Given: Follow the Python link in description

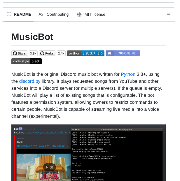Looking at the screenshot, I should [x=128, y=74].
